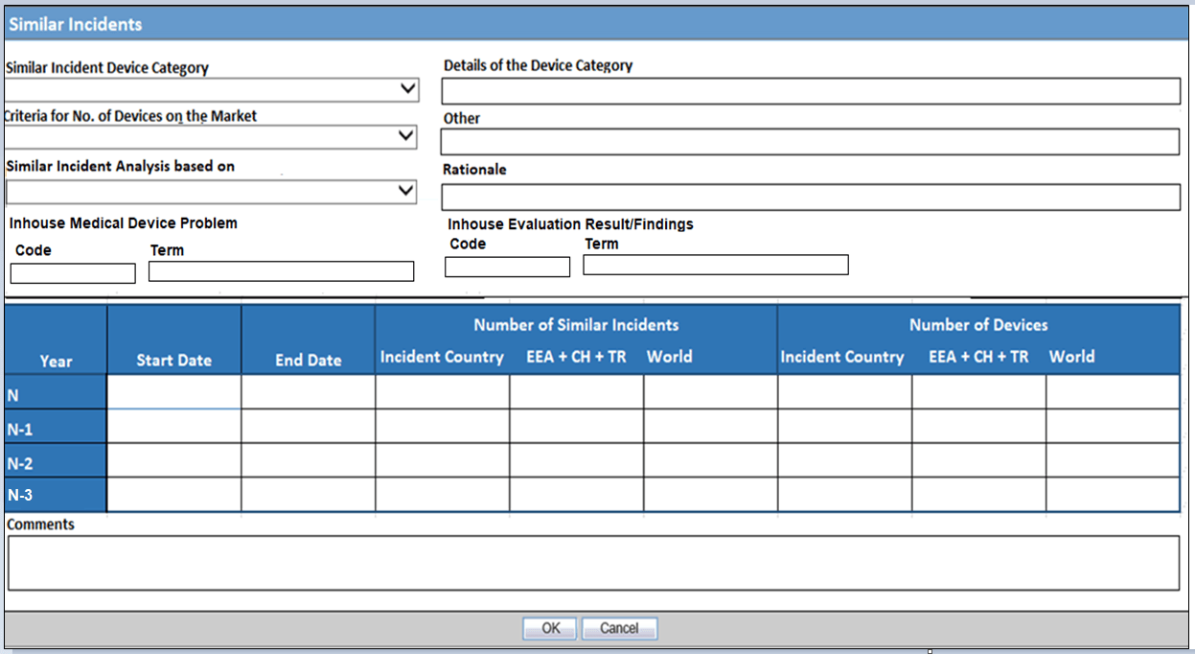Click Similar Incidents World cell, row N-3
This screenshot has width=1195, height=654.
pos(710,495)
